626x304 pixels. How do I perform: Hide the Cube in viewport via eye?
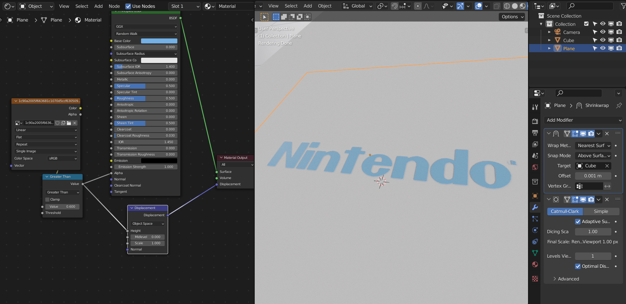pyautogui.click(x=603, y=40)
